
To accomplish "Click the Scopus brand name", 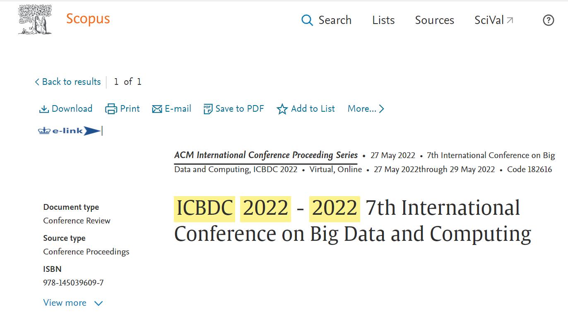I will click(88, 19).
